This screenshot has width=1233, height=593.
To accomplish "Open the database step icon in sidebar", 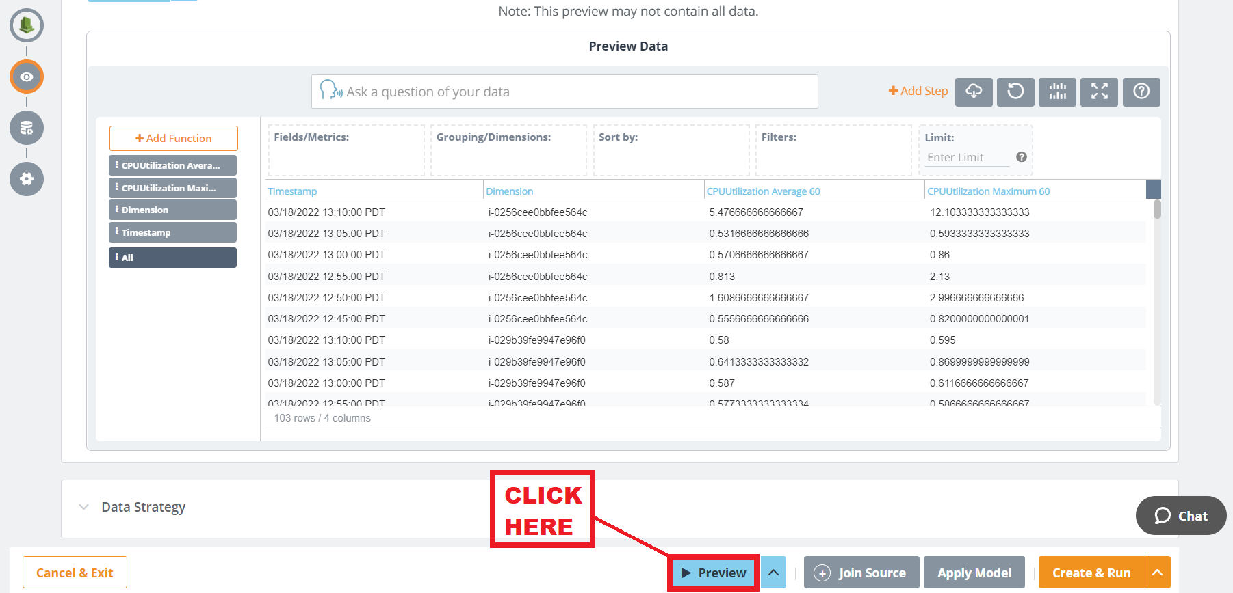I will click(27, 128).
